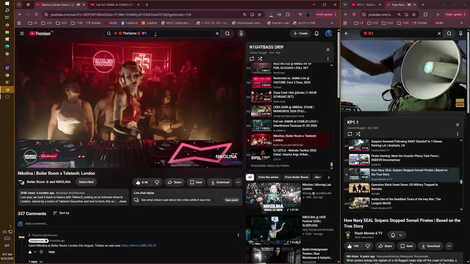Image resolution: width=470 pixels, height=264 pixels.
Task: Close the N1GHTBASS DR!P playlist panel
Action: [x=328, y=49]
